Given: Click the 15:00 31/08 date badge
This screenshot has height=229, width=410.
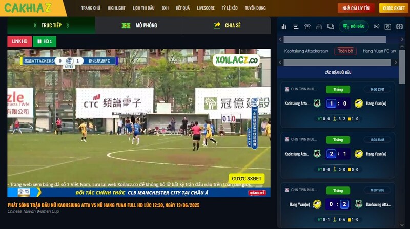Looking at the screenshot, I should (x=377, y=140).
